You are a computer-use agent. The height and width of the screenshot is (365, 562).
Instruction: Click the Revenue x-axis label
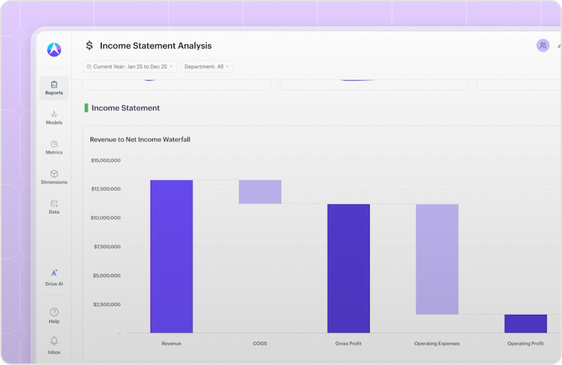(171, 343)
